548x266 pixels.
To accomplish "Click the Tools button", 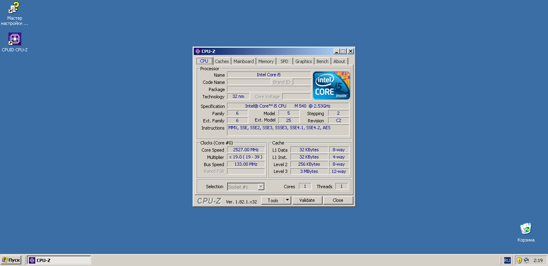I will pos(273,200).
